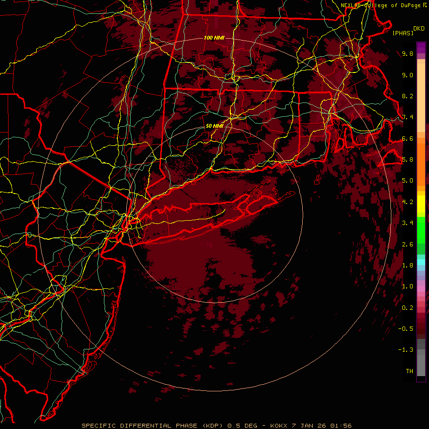Click the 5.8 value on the color scale
Screen dimensions: 429x429
pos(408,160)
